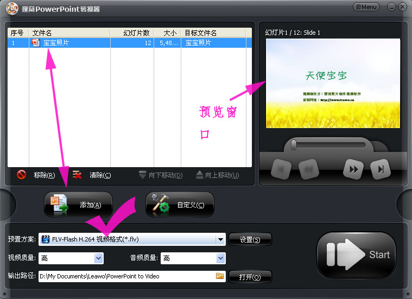Click the preview progress slider track
The image size is (412, 299).
click(328, 145)
